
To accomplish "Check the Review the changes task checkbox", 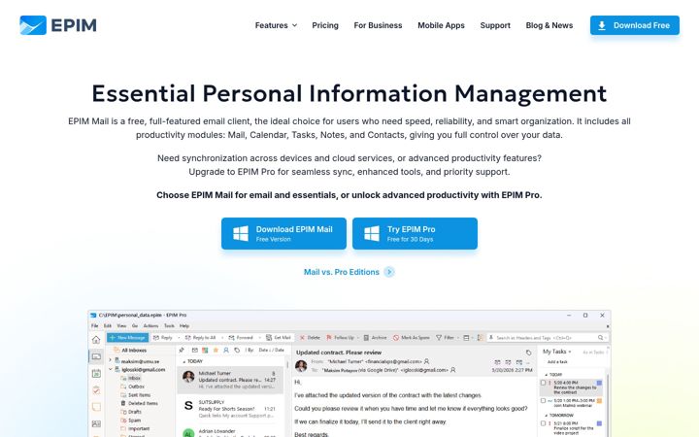I will [543, 383].
